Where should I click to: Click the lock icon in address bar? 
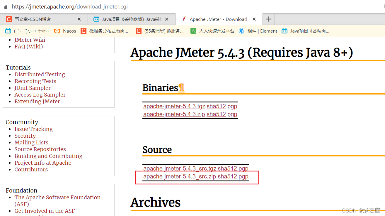click(x=6, y=6)
